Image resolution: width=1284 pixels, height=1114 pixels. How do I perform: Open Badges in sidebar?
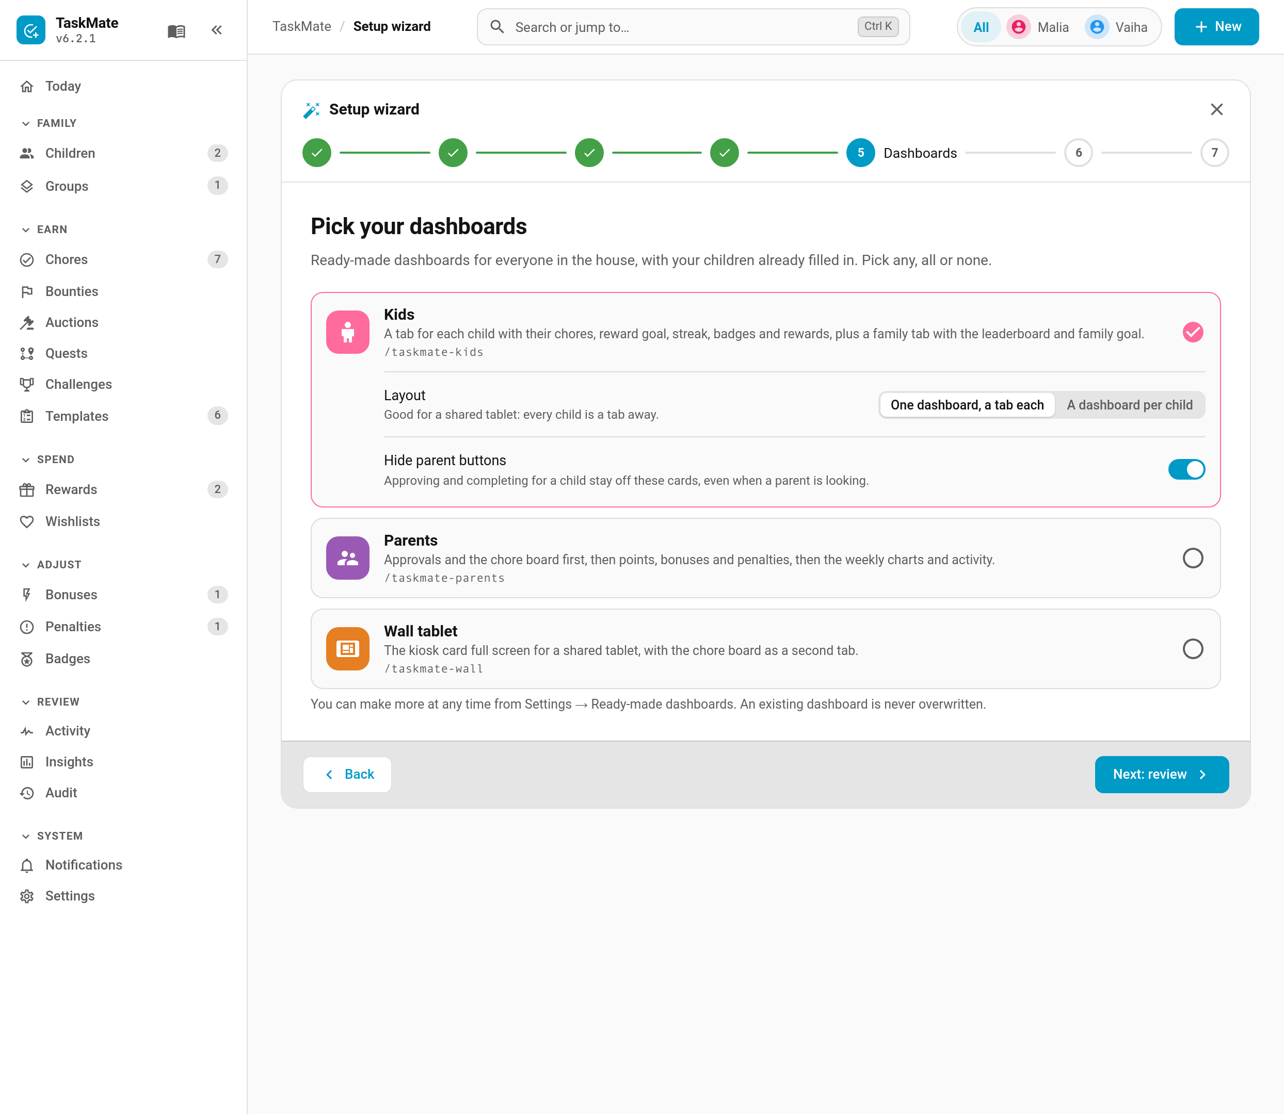point(123,658)
